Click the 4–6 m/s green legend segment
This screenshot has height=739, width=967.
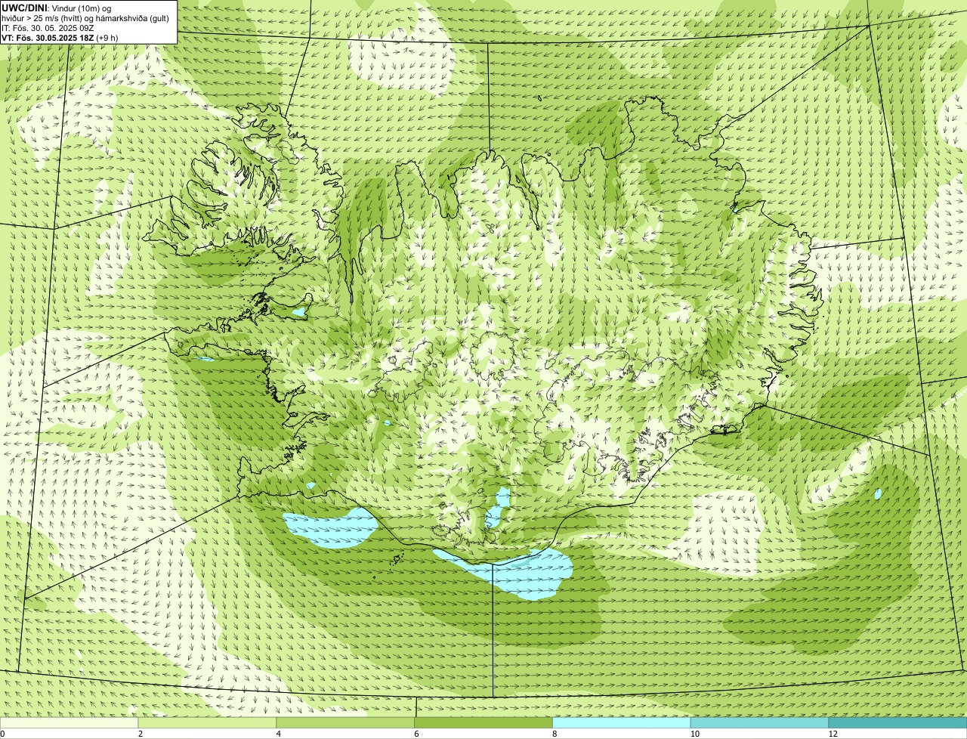point(346,723)
